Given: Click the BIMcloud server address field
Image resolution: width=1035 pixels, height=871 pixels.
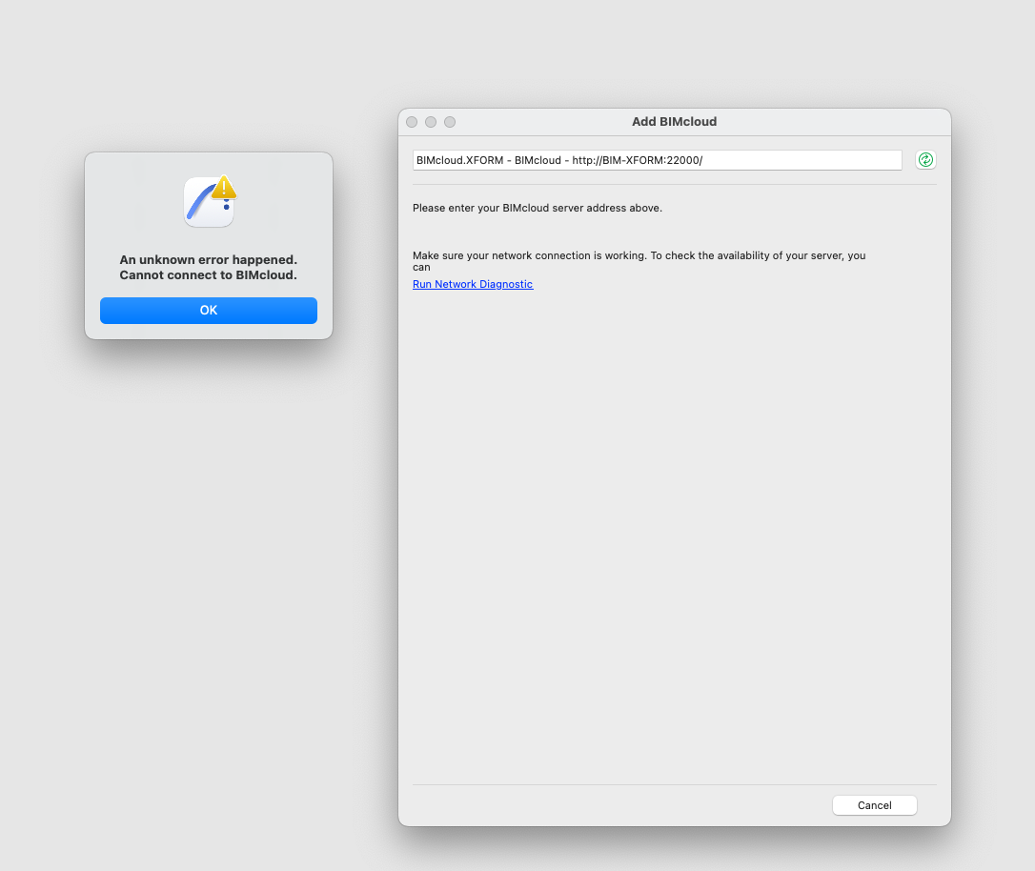Looking at the screenshot, I should click(657, 160).
